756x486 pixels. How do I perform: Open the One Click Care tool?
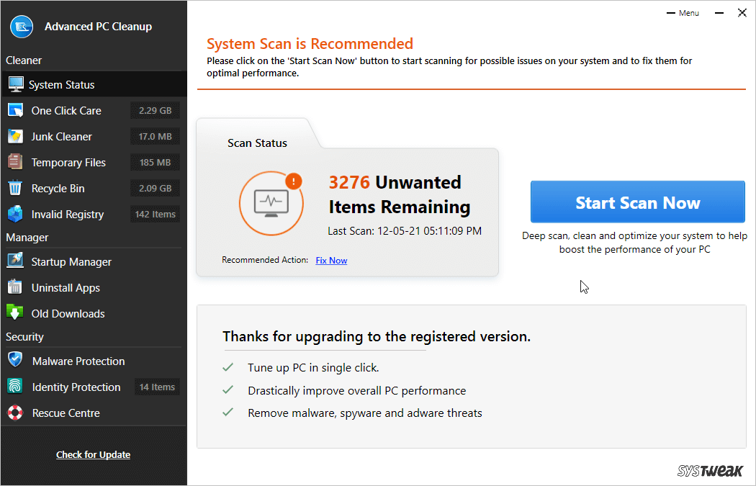tap(65, 110)
